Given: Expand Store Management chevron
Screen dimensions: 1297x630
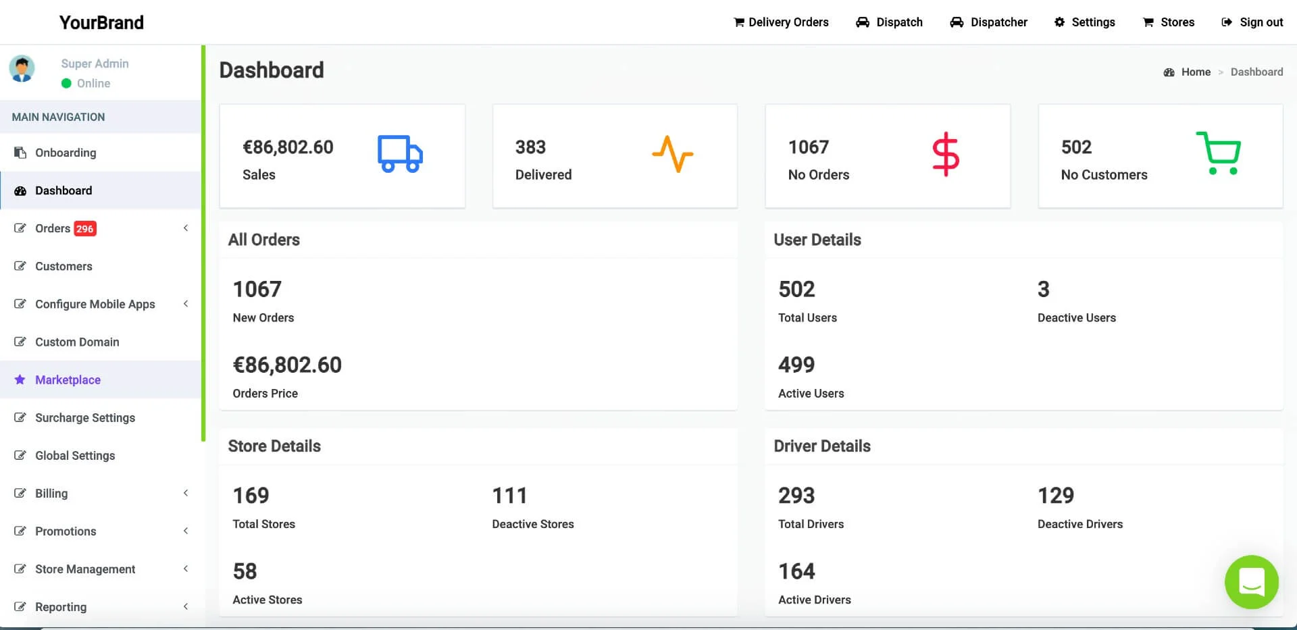Looking at the screenshot, I should (x=186, y=569).
